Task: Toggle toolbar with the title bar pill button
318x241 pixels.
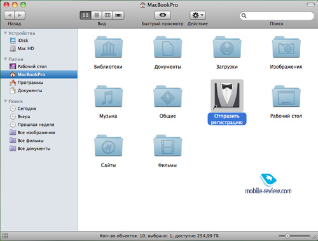Action: [x=310, y=4]
